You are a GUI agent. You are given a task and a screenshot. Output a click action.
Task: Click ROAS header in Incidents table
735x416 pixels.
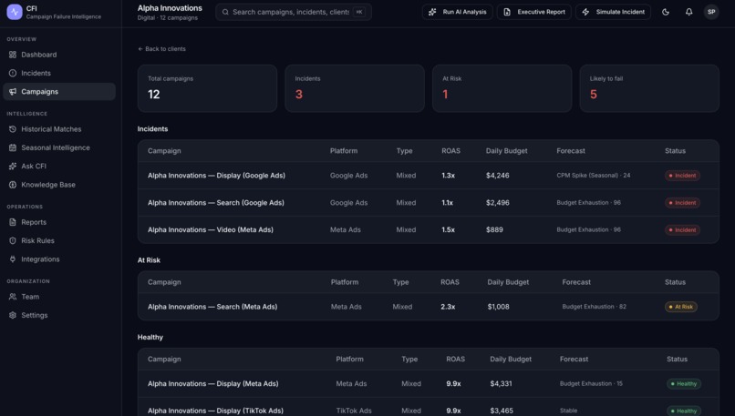[x=450, y=151]
